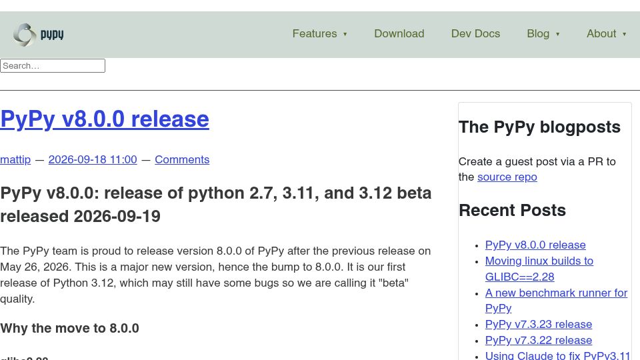Focus the Search input field
The image size is (640, 360).
pyautogui.click(x=53, y=66)
